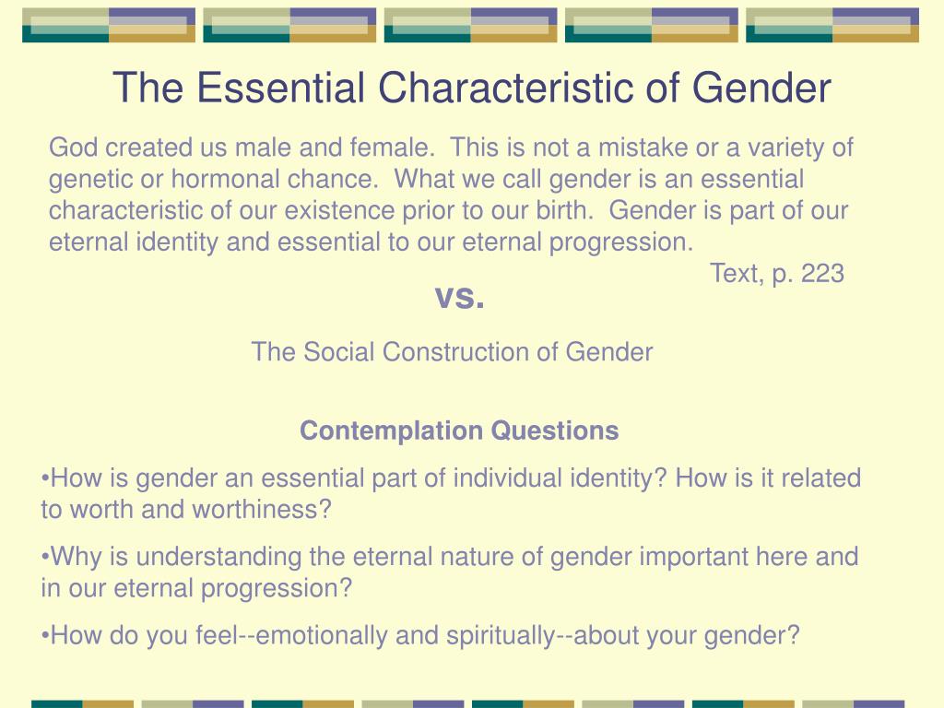Select the question about eternal nature of gender

(450, 572)
